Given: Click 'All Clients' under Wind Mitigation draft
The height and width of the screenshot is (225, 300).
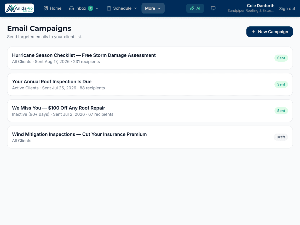Looking at the screenshot, I should [x=22, y=141].
